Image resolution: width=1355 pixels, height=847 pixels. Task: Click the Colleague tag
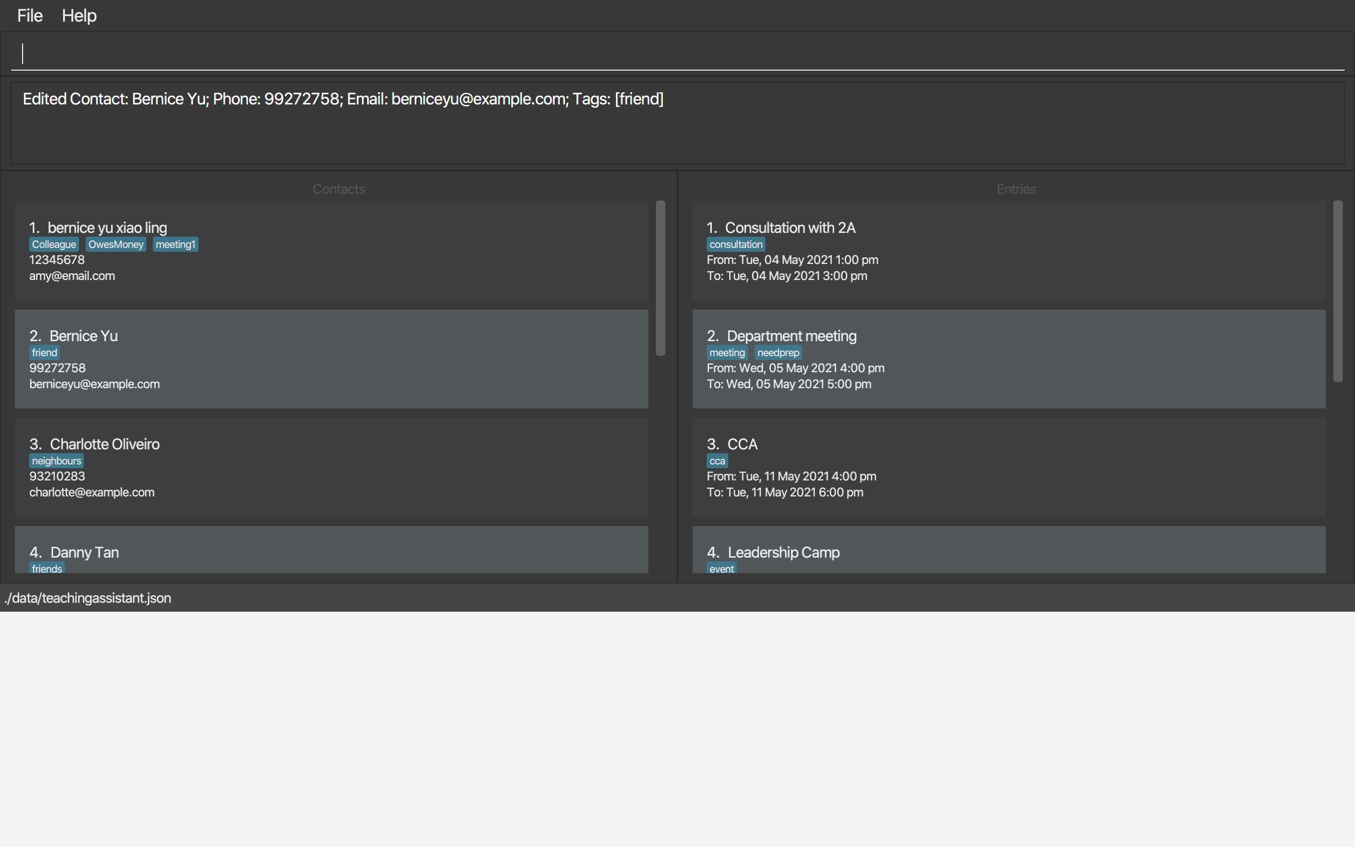54,244
